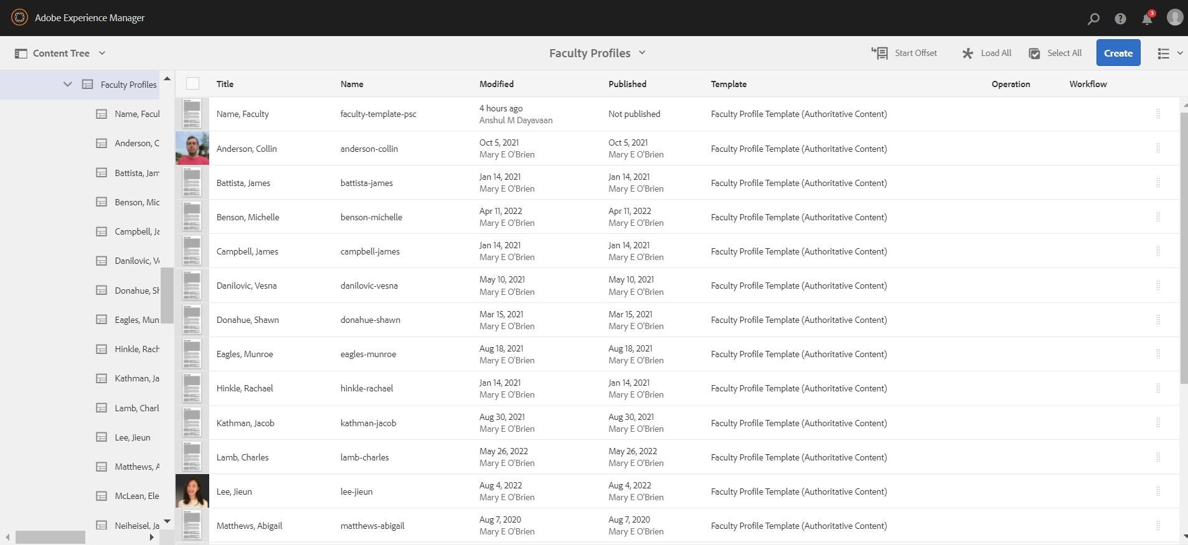Open notifications bell icon
This screenshot has width=1188, height=545.
point(1147,19)
